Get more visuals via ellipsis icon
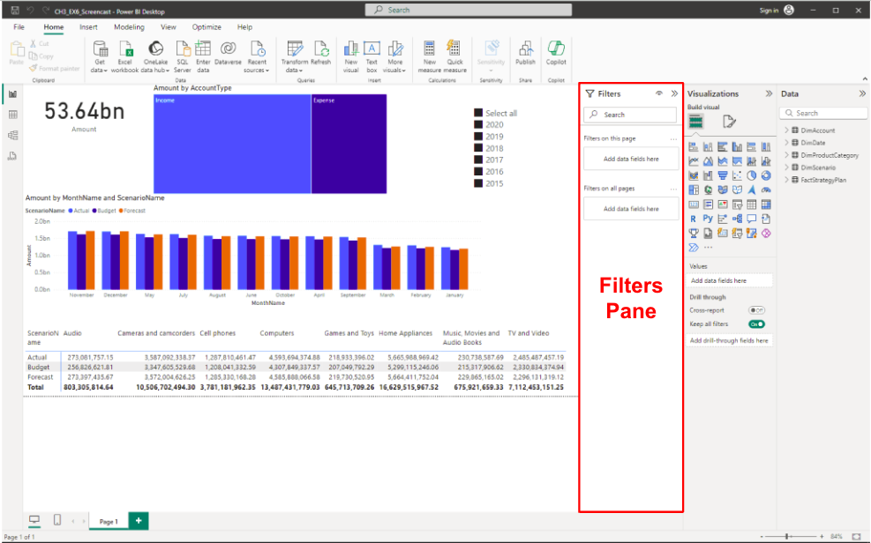871x543 pixels. click(709, 248)
